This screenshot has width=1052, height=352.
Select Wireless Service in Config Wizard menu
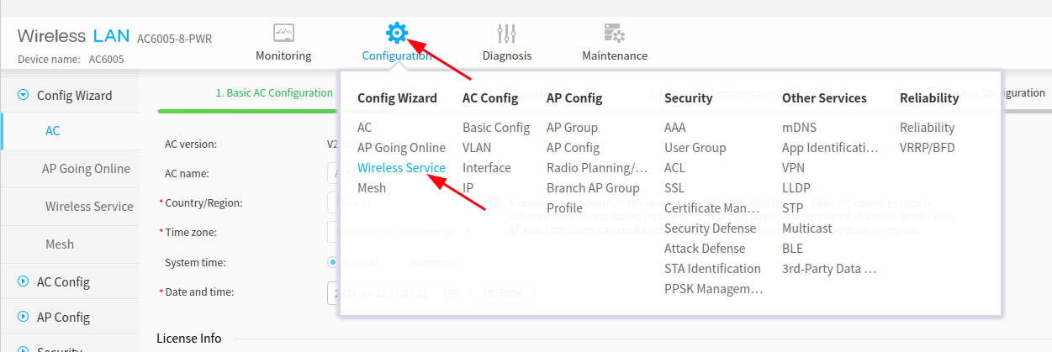tap(401, 168)
